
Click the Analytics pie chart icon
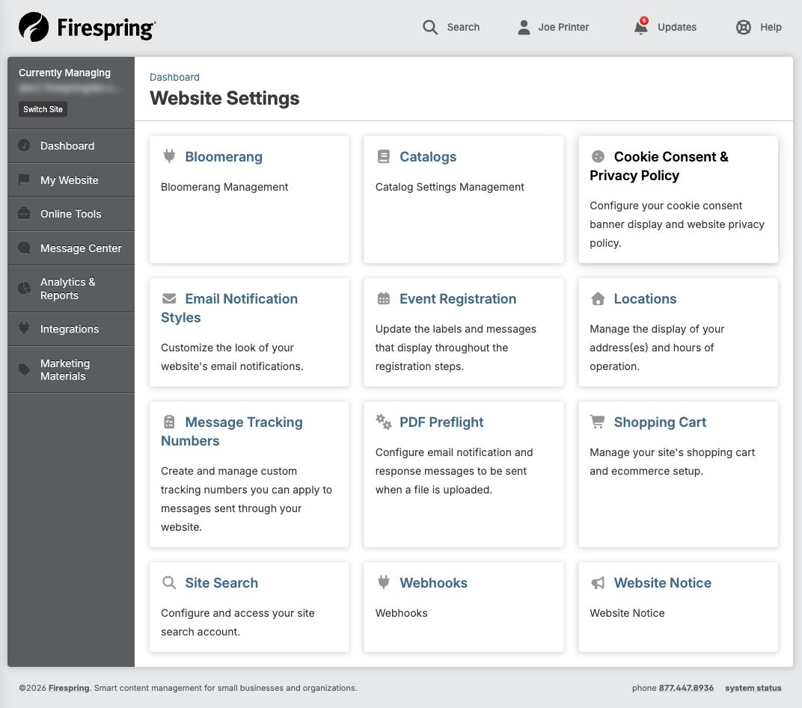pyautogui.click(x=24, y=289)
